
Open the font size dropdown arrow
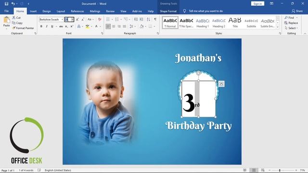pos(72,19)
